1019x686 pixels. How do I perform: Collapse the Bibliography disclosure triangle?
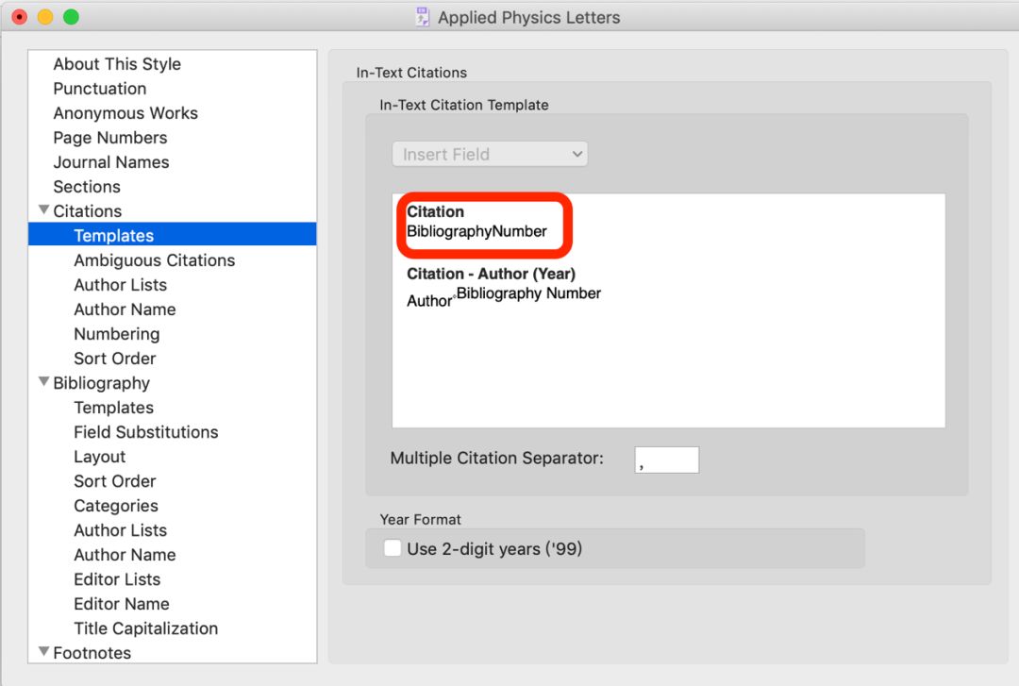point(43,382)
